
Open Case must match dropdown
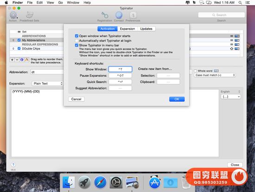point(215,75)
